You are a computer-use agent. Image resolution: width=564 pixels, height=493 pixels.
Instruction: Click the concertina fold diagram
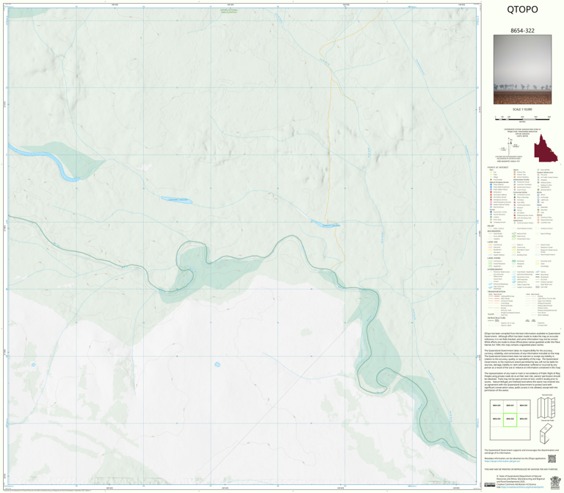click(546, 408)
